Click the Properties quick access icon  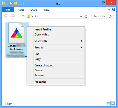tap(11, 4)
